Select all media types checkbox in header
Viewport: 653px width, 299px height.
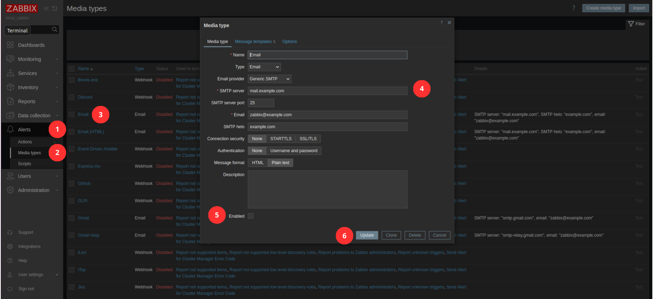click(x=72, y=68)
